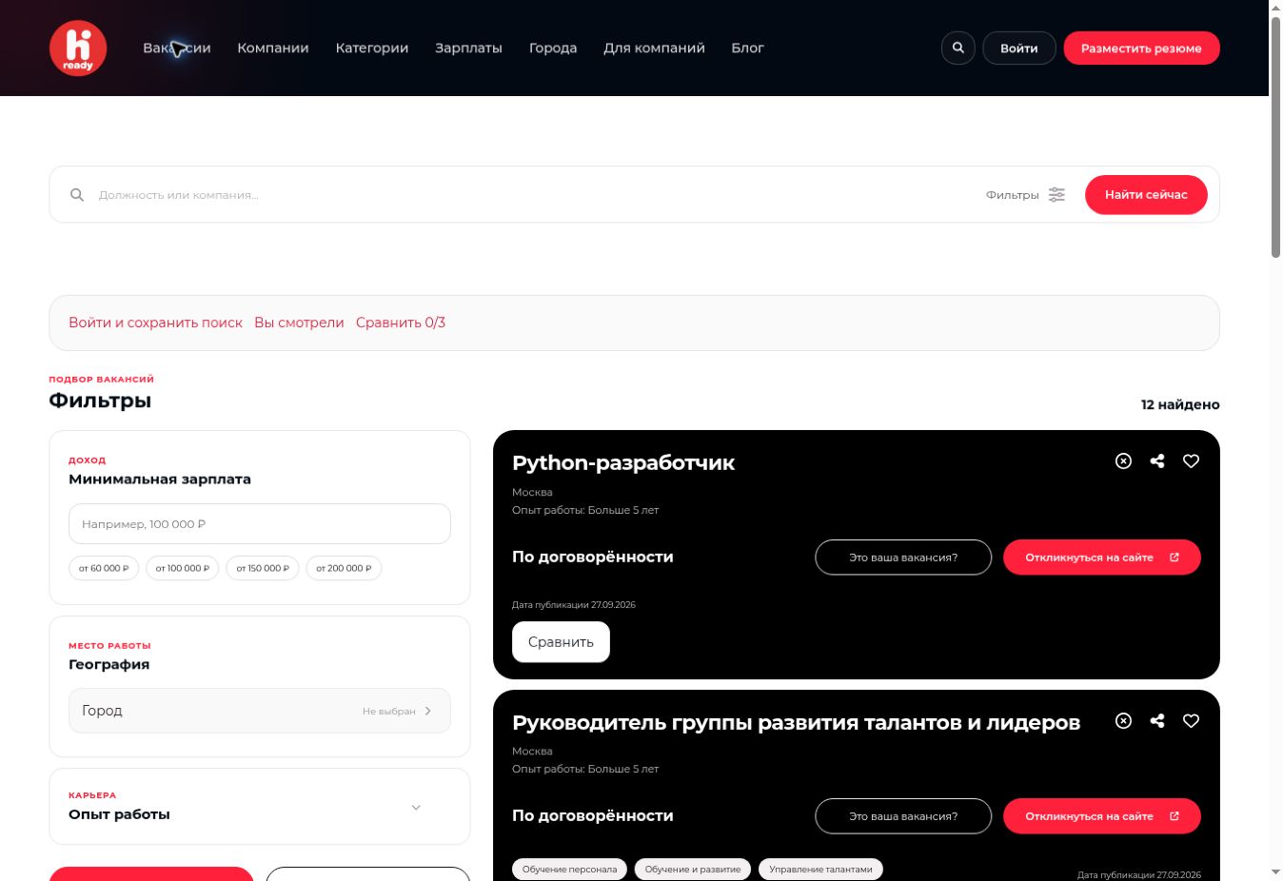This screenshot has width=1283, height=881.
Task: Select the от 100 000 ₽ salary chip
Action: click(x=183, y=568)
